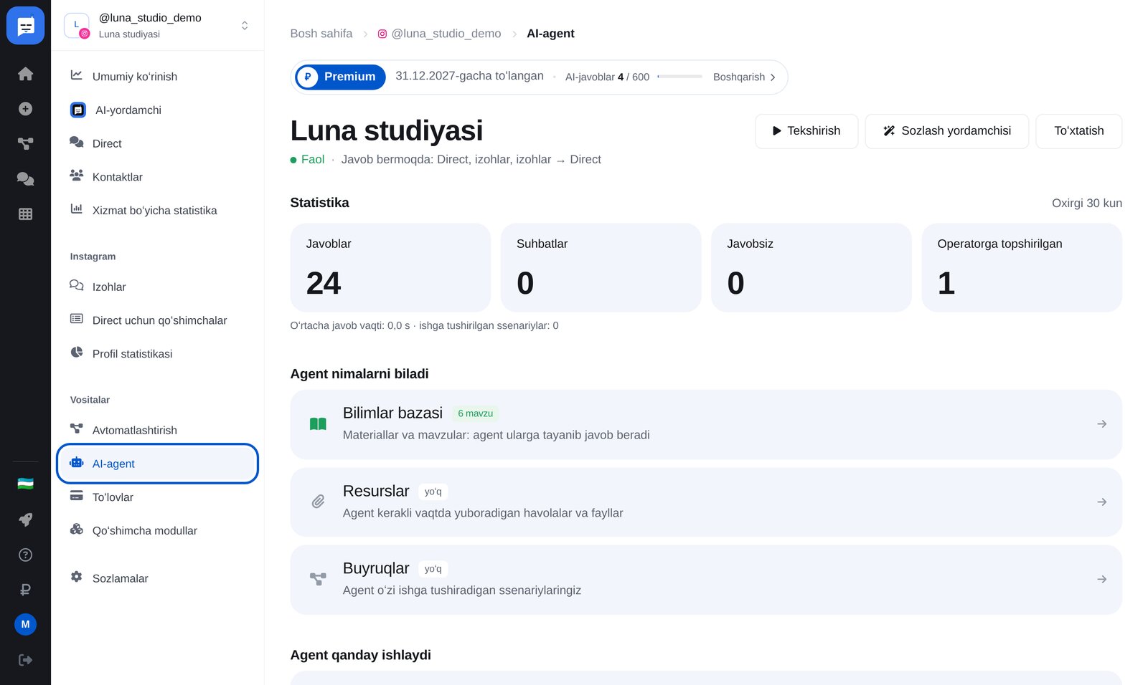Click the yo'q badge next to Resurslar

[433, 492]
